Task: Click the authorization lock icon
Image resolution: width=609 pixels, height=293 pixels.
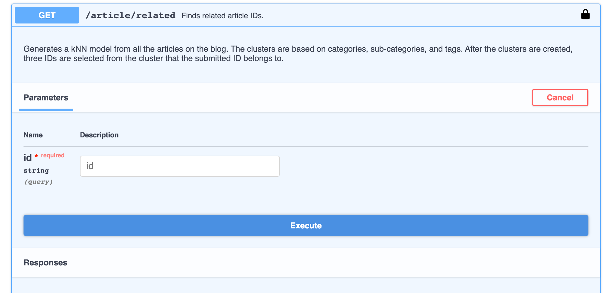Action: tap(585, 14)
